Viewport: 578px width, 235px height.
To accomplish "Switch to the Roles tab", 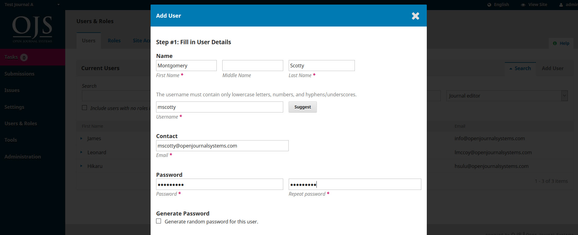I will (x=114, y=41).
